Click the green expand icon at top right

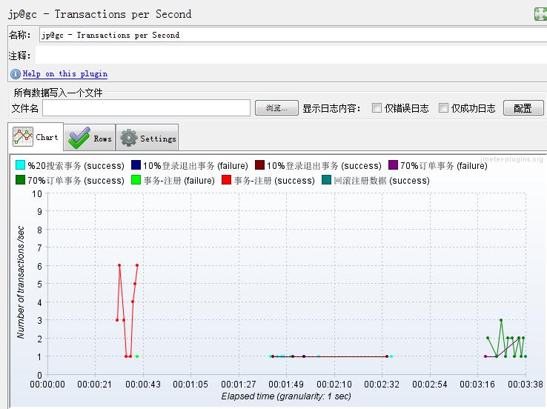pos(540,14)
